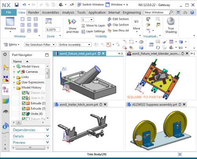Open the Engineering ribbon tab
This screenshot has width=197, height=159.
132,13
